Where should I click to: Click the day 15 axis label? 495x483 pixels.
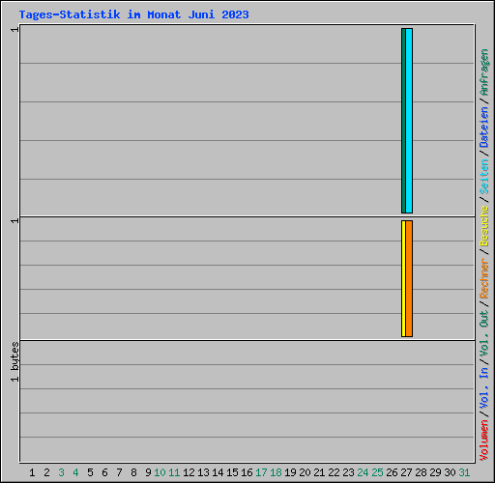click(x=232, y=472)
